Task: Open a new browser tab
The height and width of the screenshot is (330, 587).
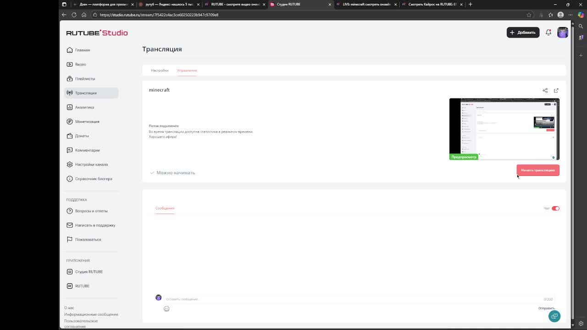Action: coord(470,5)
